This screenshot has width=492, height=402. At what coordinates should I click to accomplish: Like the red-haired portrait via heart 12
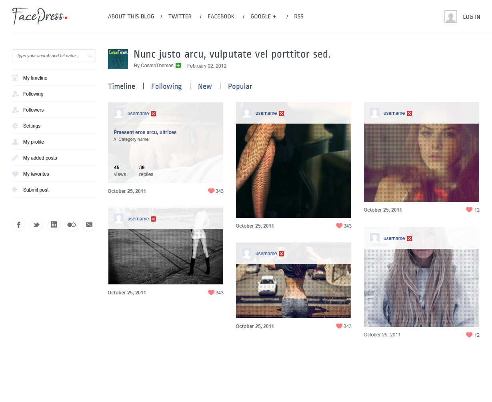pyautogui.click(x=469, y=210)
